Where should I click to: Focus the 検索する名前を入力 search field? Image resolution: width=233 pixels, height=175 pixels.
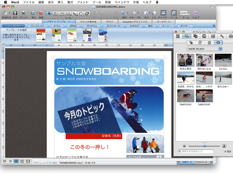pos(196,151)
